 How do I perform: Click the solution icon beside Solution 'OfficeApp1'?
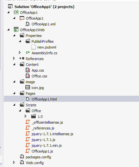coord(10,7)
